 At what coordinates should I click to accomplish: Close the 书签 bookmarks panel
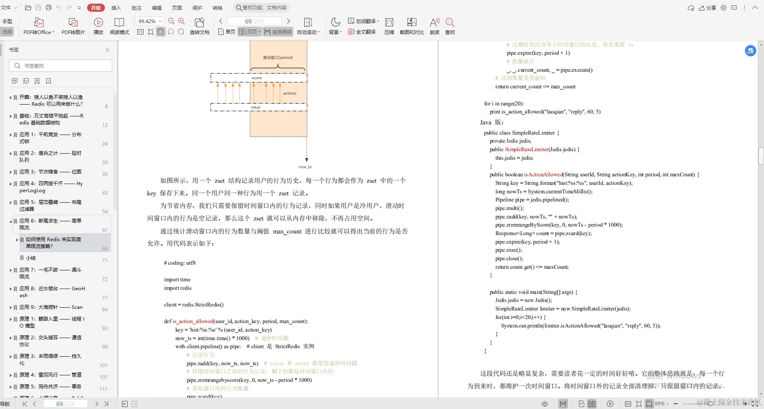tap(107, 49)
